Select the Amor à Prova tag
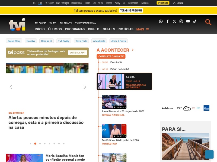The height and width of the screenshot is (162, 217). click(x=119, y=41)
